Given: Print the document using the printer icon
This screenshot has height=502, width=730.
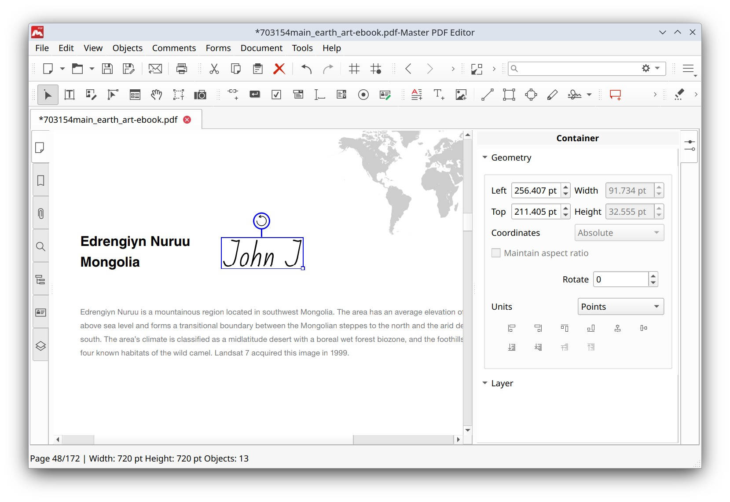Looking at the screenshot, I should tap(182, 69).
